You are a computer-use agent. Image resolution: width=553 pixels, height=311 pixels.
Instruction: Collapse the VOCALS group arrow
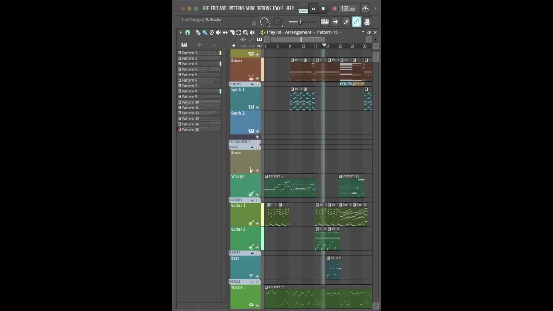(252, 282)
